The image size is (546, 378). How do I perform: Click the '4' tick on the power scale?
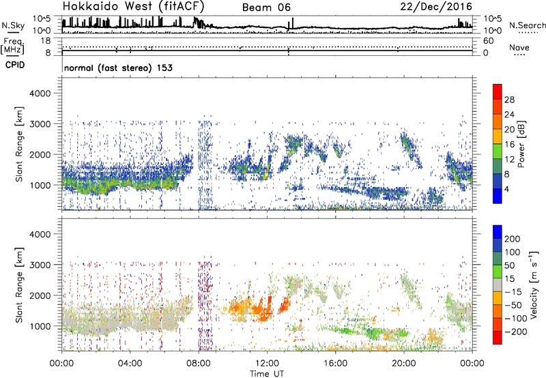(x=507, y=189)
